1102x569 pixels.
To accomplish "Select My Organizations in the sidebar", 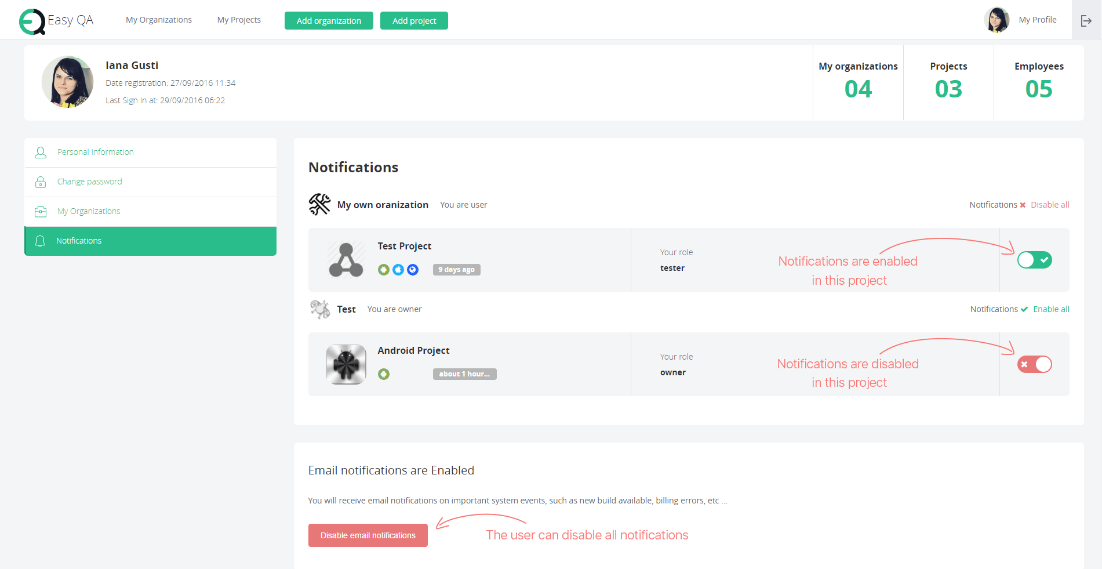I will 151,212.
